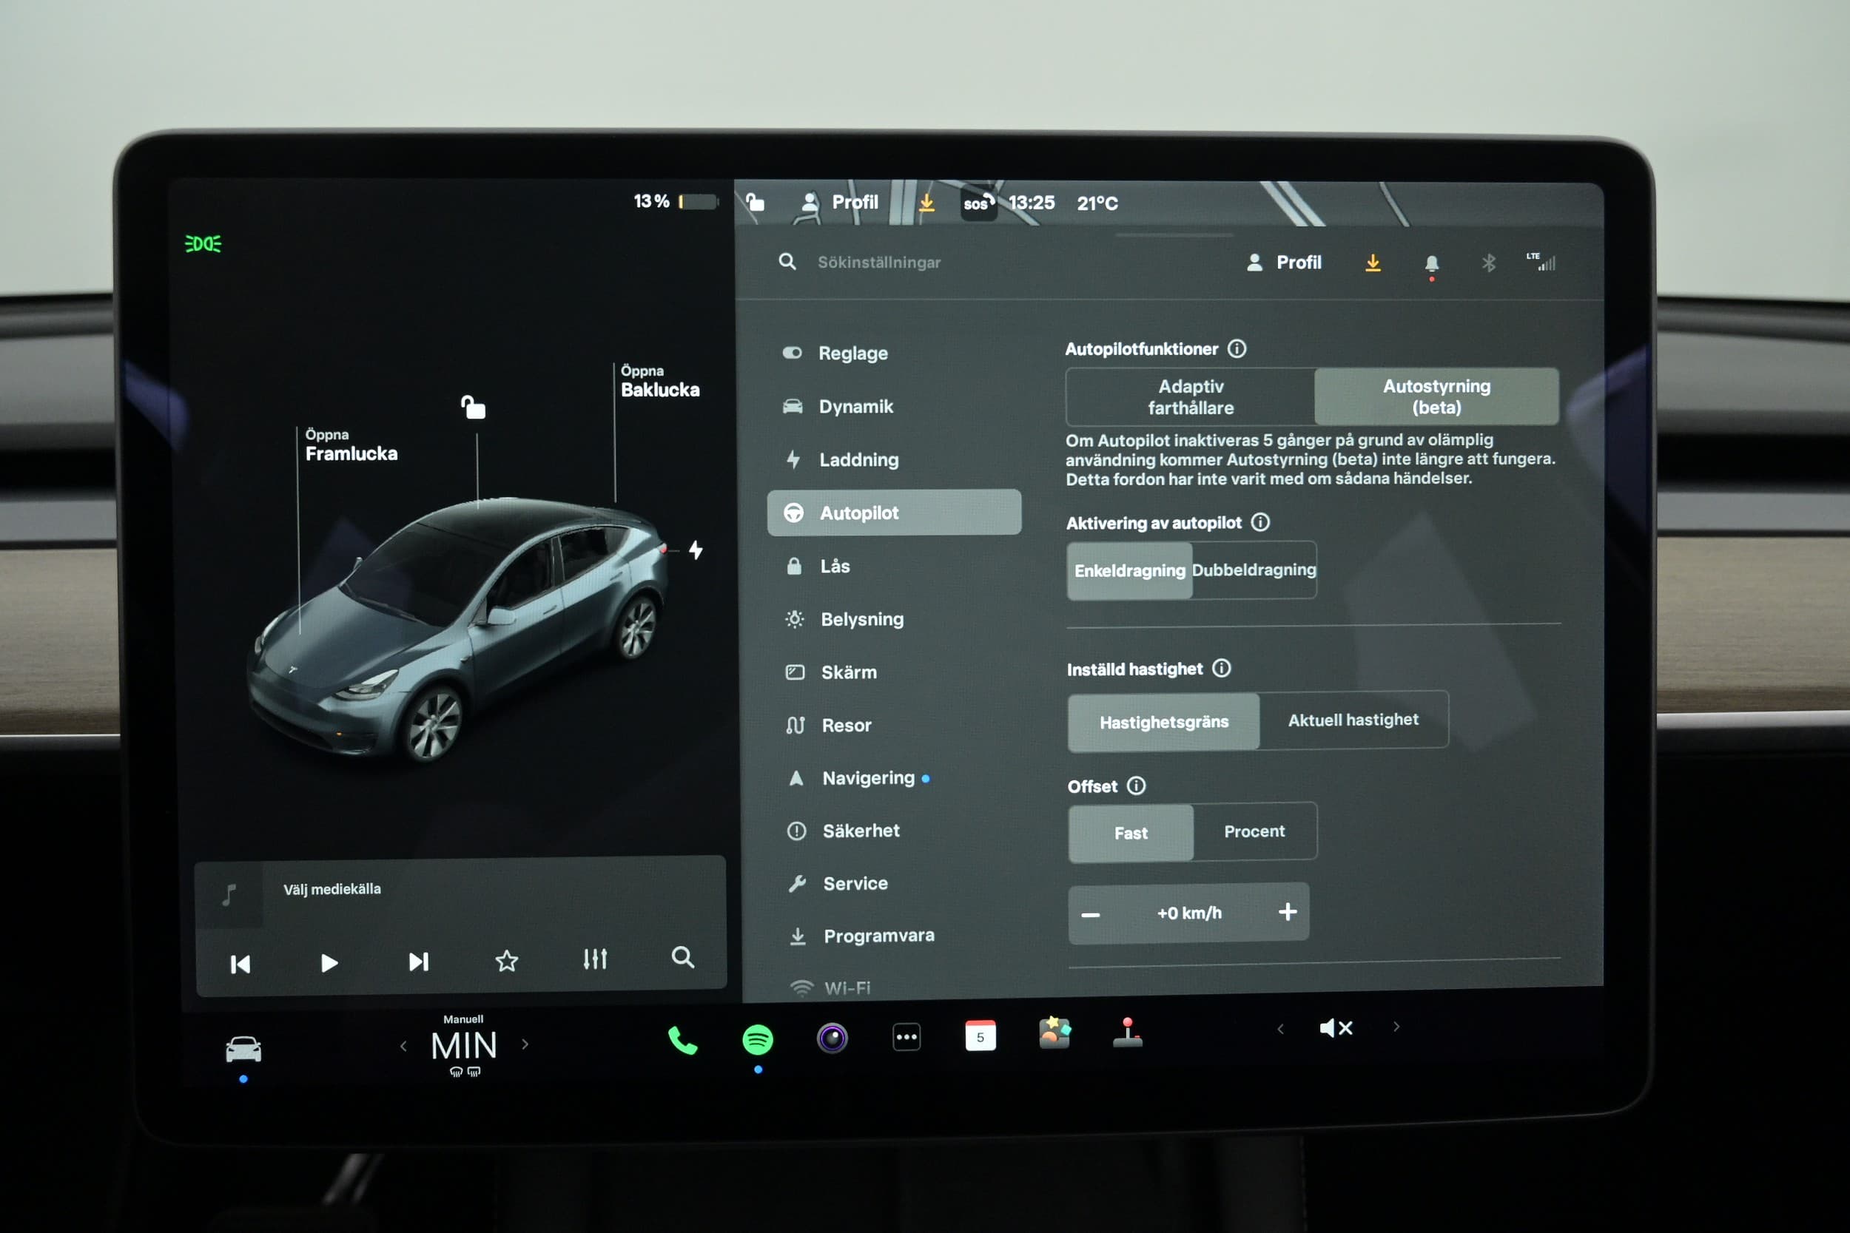
Task: Open the Toybox app icon
Action: (x=1054, y=1033)
